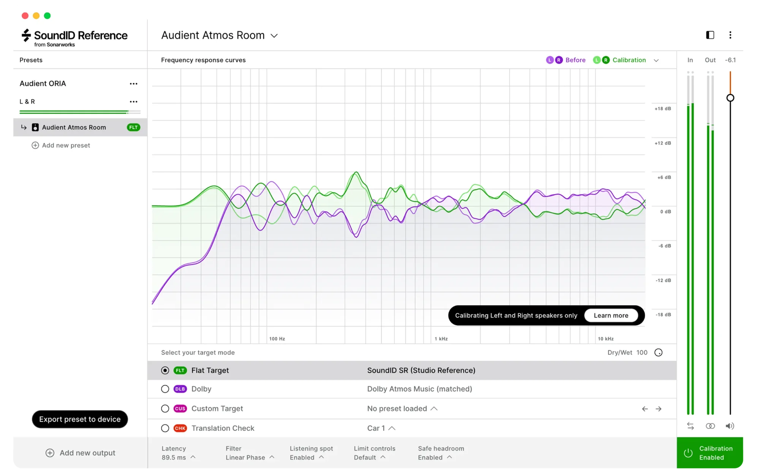The image size is (760, 470).
Task: Click Export preset to device button
Action: pyautogui.click(x=80, y=419)
